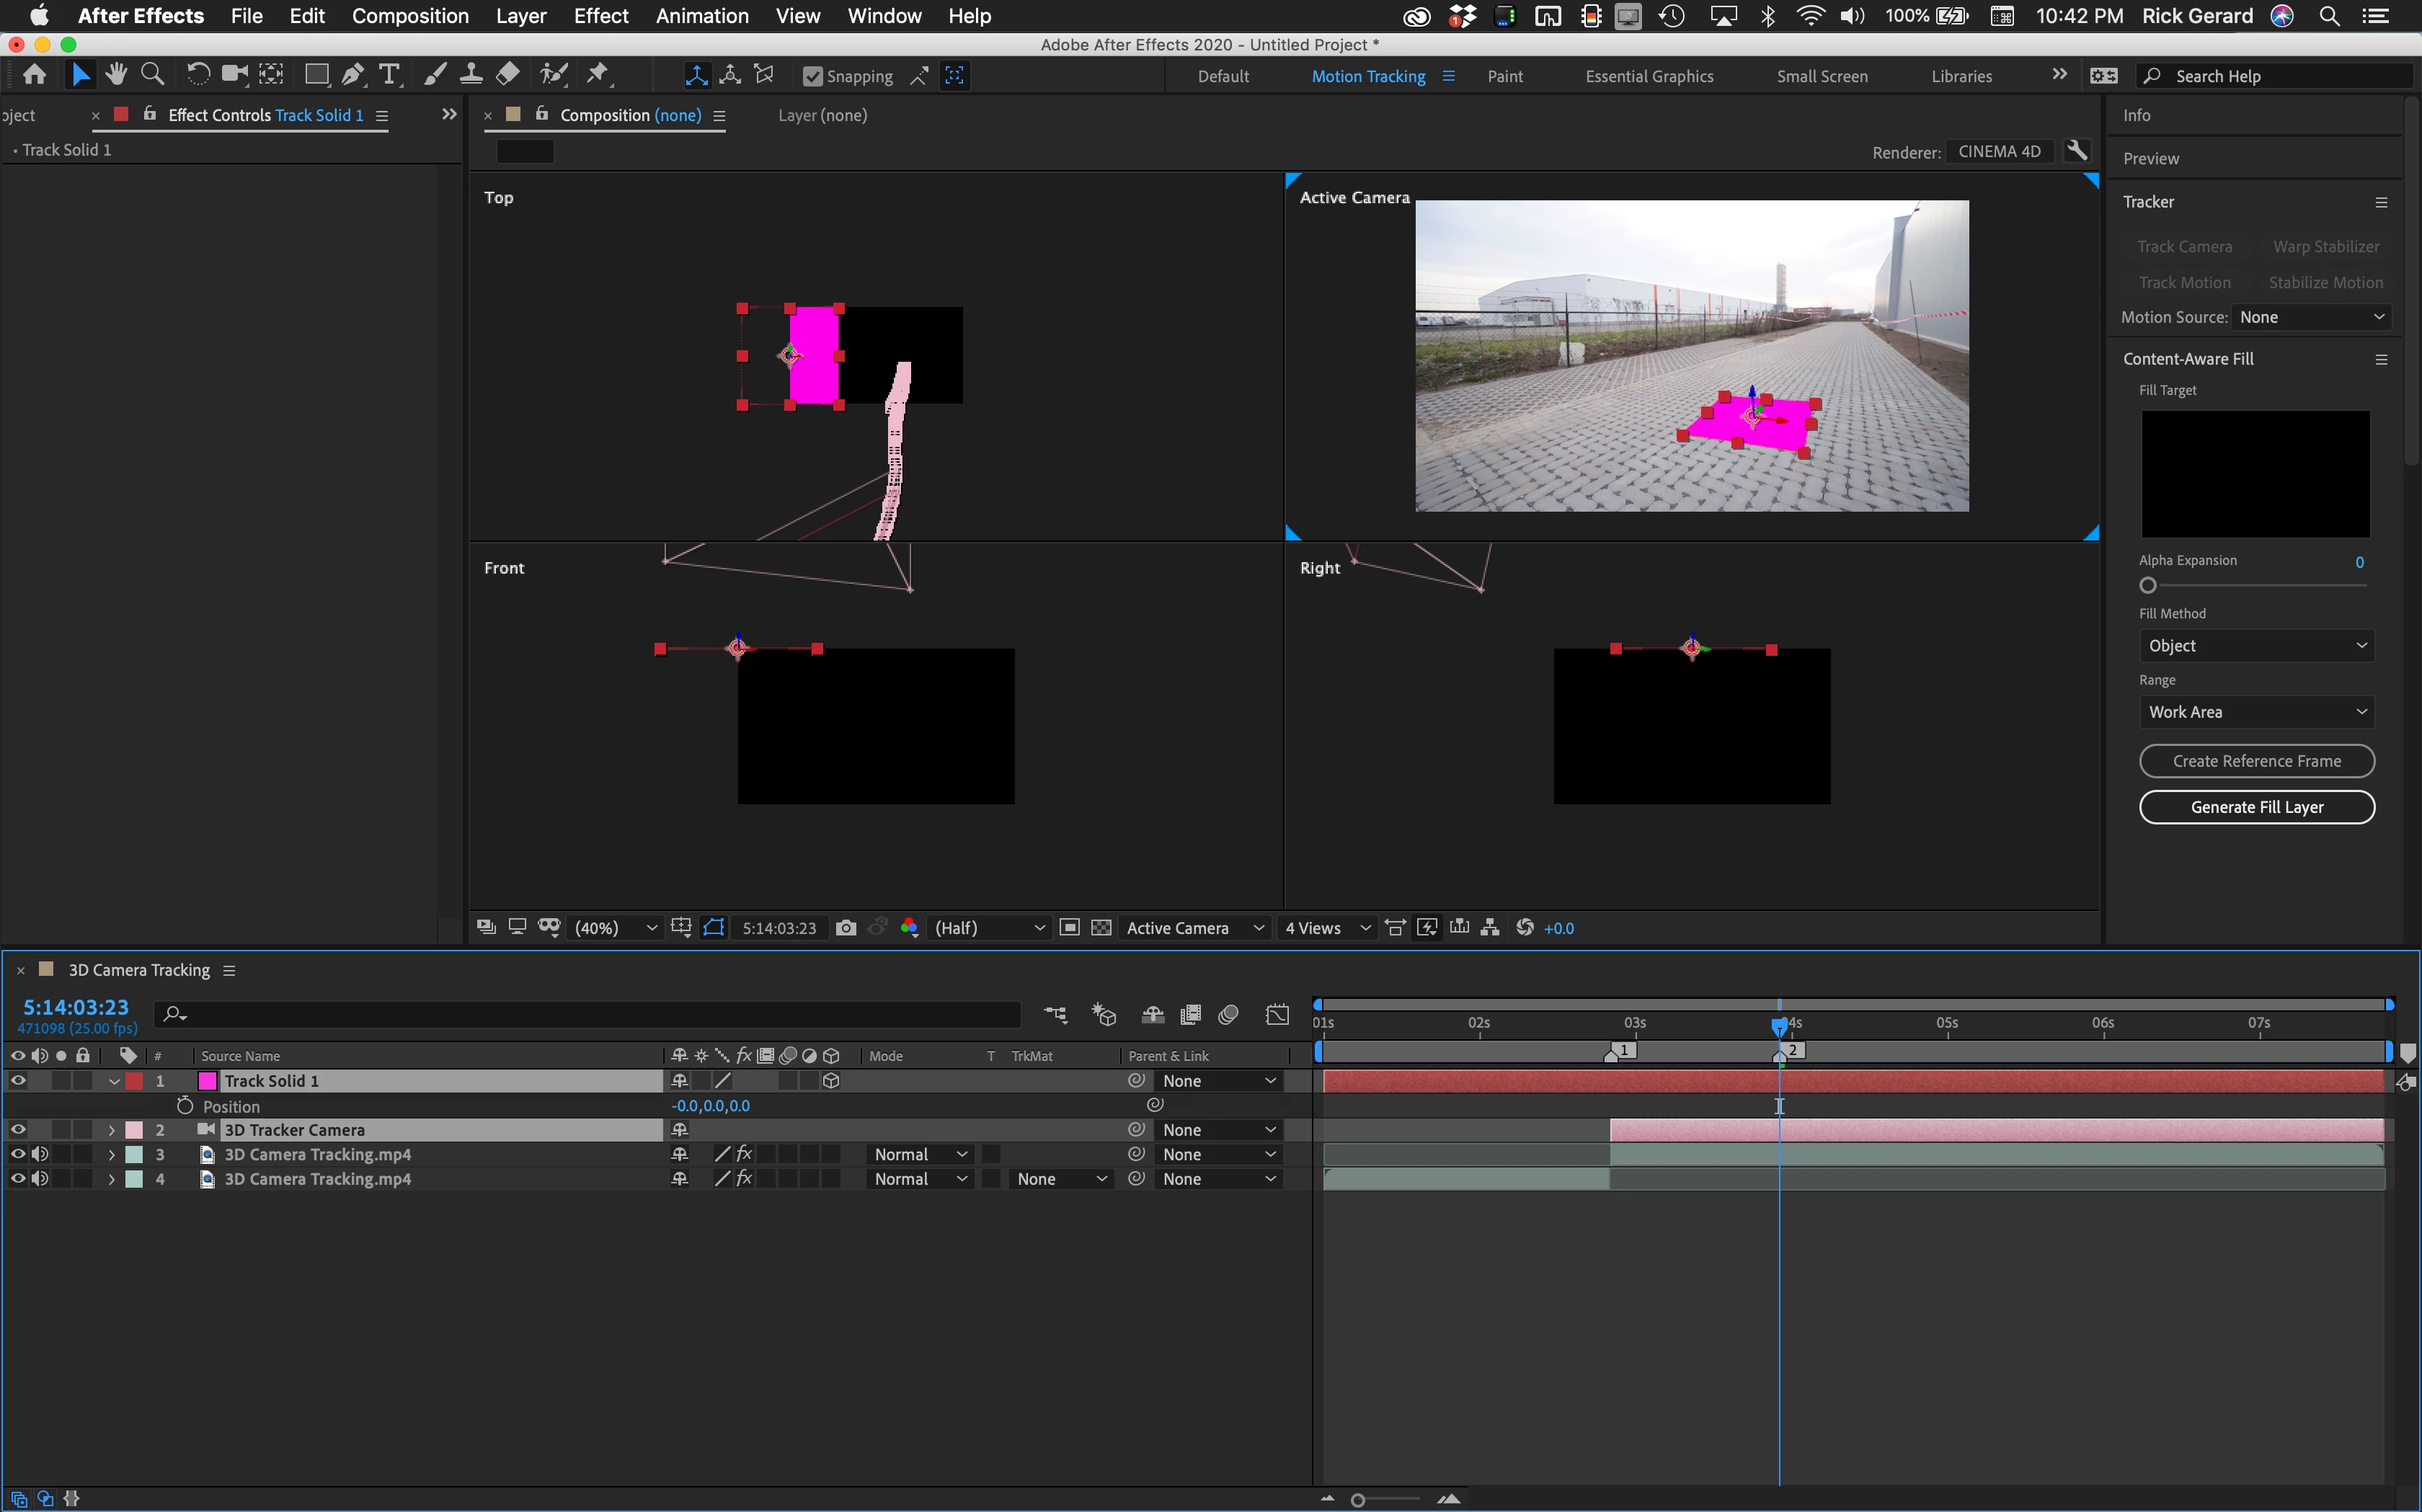Screen dimensions: 2422x1512
Task: Click the Alpha Expansion slider handle
Action: [x=2147, y=586]
